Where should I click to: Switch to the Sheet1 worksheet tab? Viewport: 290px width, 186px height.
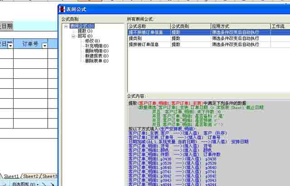click(x=12, y=176)
